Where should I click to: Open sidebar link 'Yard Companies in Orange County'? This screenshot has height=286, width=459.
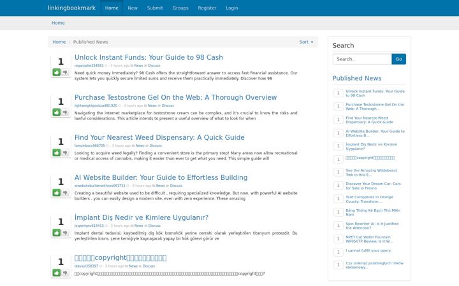pyautogui.click(x=369, y=200)
